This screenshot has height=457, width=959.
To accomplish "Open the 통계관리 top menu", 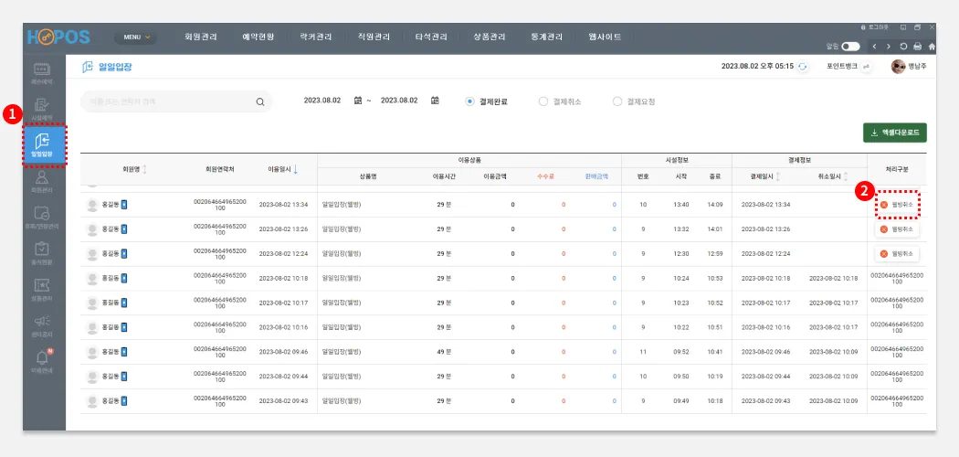I will tap(546, 37).
